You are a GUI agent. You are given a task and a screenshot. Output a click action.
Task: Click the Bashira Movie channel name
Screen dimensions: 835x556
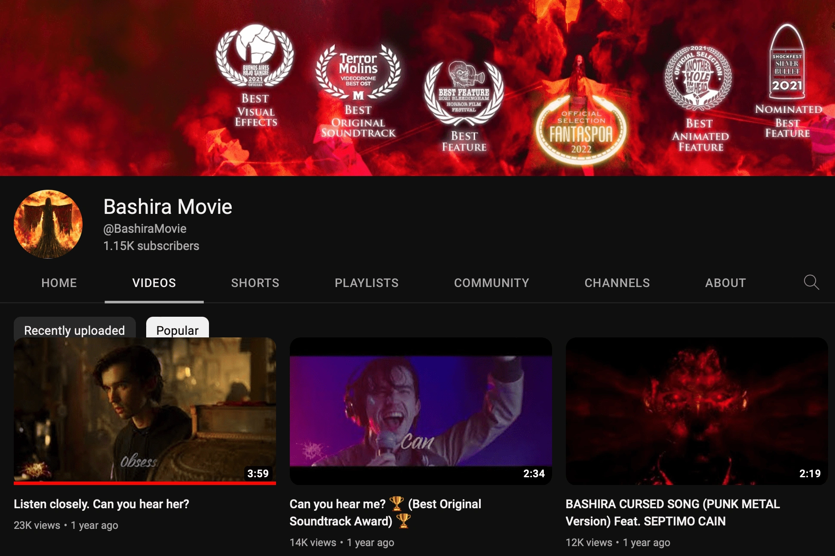point(167,207)
